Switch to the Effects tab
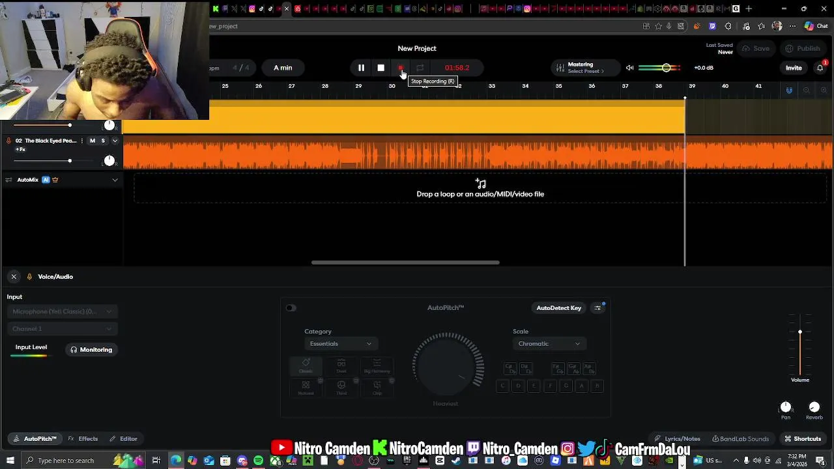This screenshot has width=834, height=469. point(83,439)
